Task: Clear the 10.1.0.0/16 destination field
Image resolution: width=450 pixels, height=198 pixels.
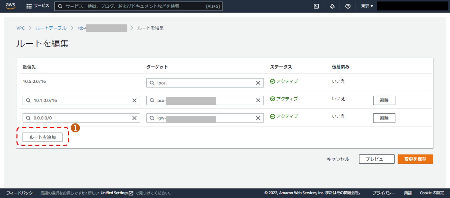Action: 134,100
